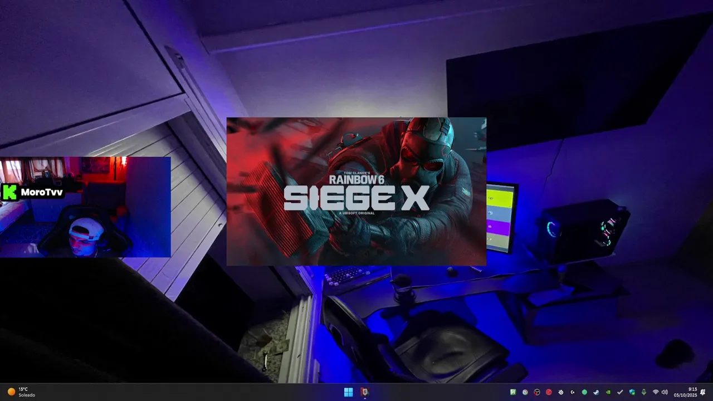Click the MoroTvv webcam overlay

pyautogui.click(x=85, y=207)
